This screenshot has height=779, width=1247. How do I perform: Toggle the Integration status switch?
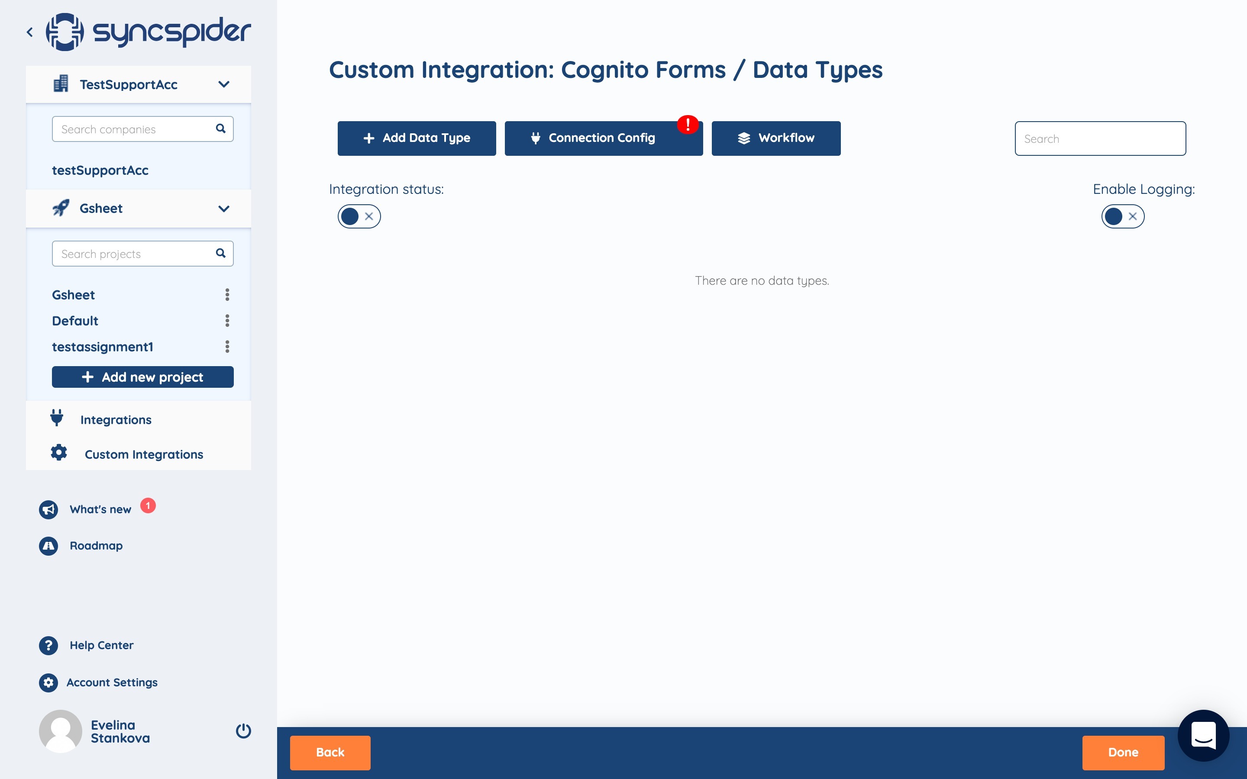[359, 216]
